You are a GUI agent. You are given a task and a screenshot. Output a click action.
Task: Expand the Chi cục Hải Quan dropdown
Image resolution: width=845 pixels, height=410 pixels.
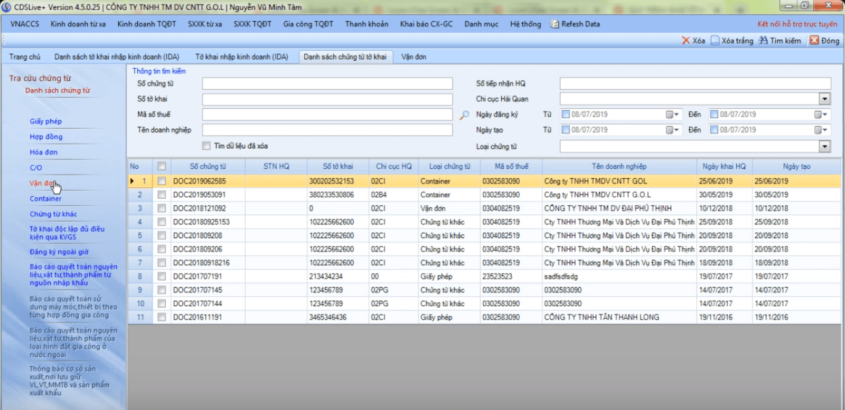(824, 99)
